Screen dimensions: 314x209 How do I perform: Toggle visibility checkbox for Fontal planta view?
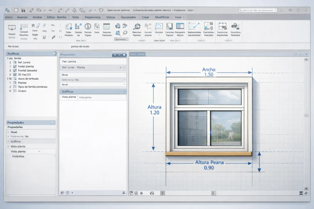pos(15,66)
